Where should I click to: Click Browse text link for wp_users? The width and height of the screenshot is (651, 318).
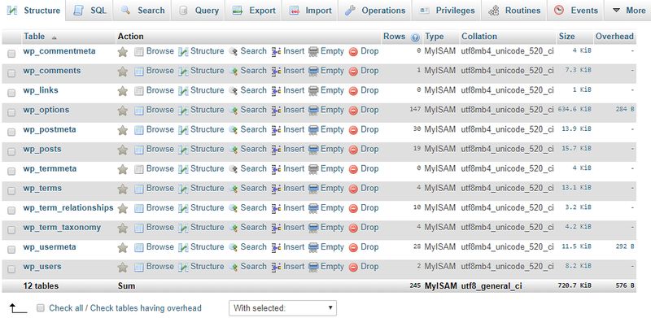(x=159, y=266)
